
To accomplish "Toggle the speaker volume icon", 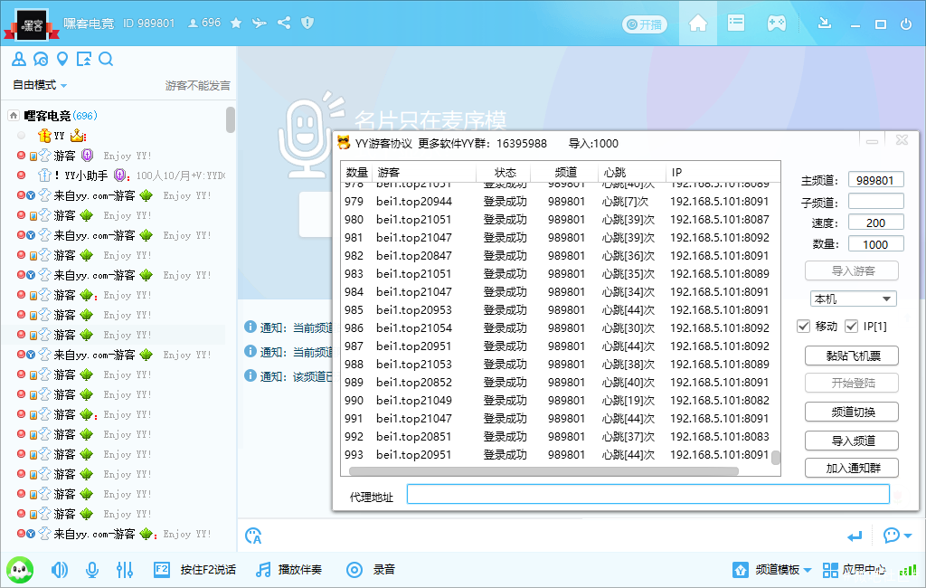I will point(60,570).
